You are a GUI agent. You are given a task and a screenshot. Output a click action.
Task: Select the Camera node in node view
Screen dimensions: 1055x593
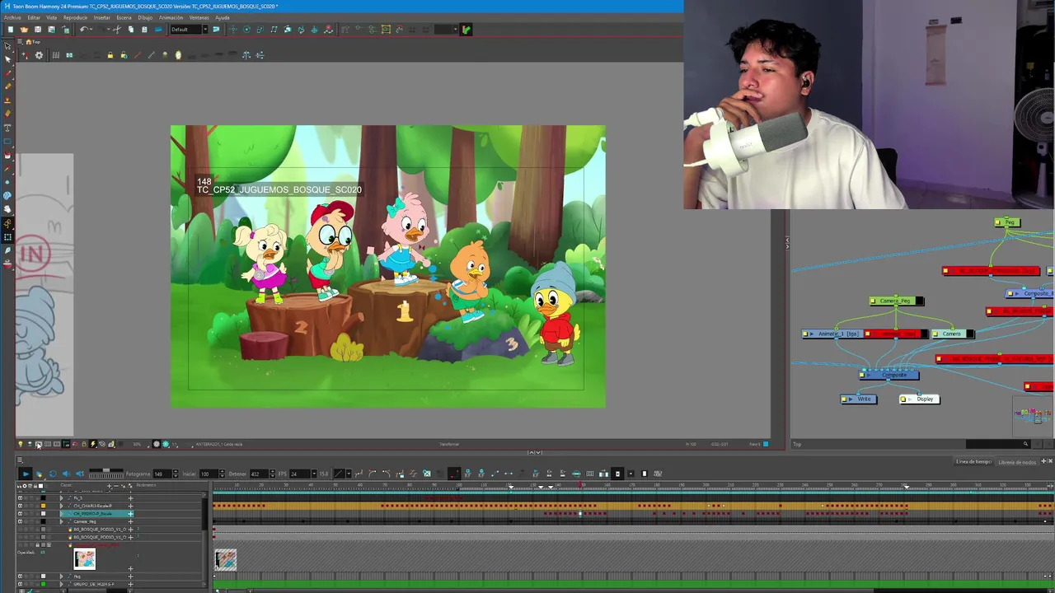pos(953,334)
